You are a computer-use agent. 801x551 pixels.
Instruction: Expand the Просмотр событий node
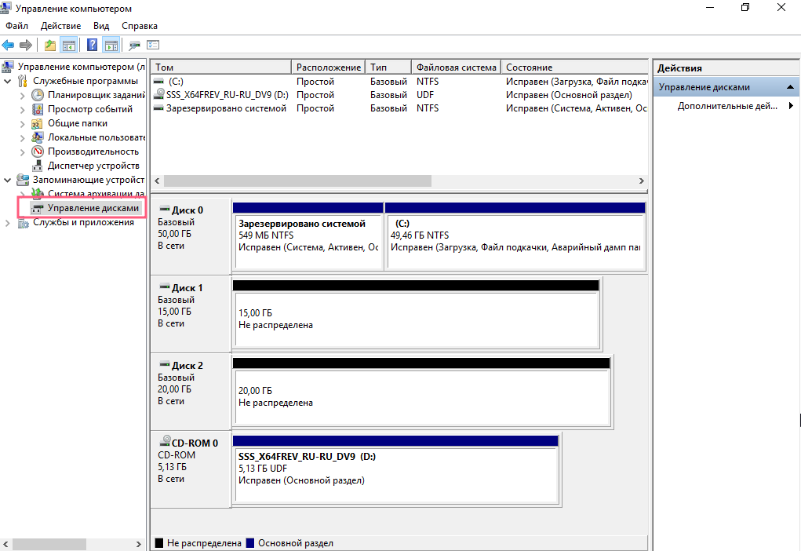[23, 109]
